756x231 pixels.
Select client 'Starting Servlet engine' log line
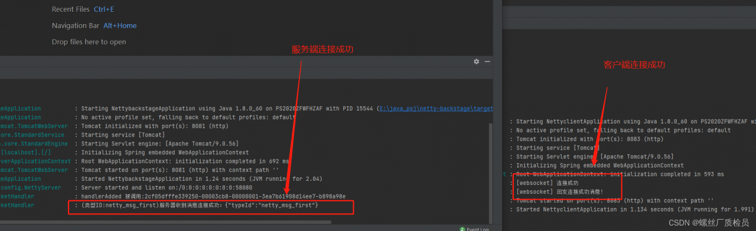coord(591,157)
